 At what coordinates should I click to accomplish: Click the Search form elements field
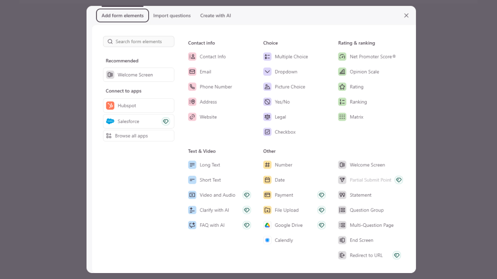click(x=142, y=42)
